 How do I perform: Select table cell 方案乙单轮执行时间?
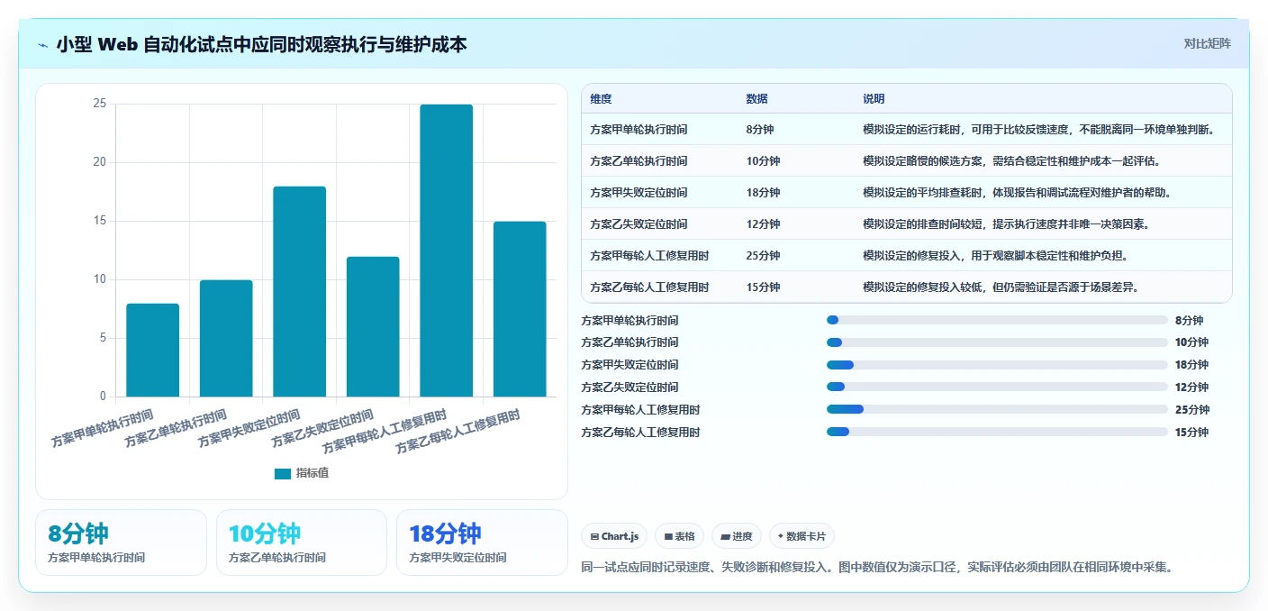[639, 161]
